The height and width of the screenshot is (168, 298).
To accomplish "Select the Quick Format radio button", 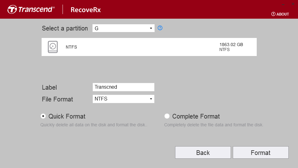I will click(x=43, y=116).
